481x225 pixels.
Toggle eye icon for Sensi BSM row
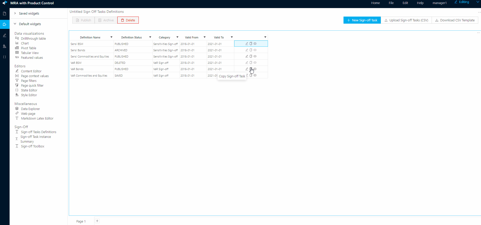pyautogui.click(x=255, y=44)
